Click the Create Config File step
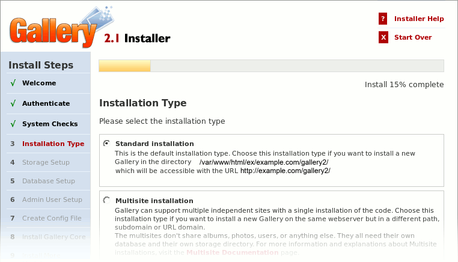The height and width of the screenshot is (262, 458). pyautogui.click(x=52, y=218)
